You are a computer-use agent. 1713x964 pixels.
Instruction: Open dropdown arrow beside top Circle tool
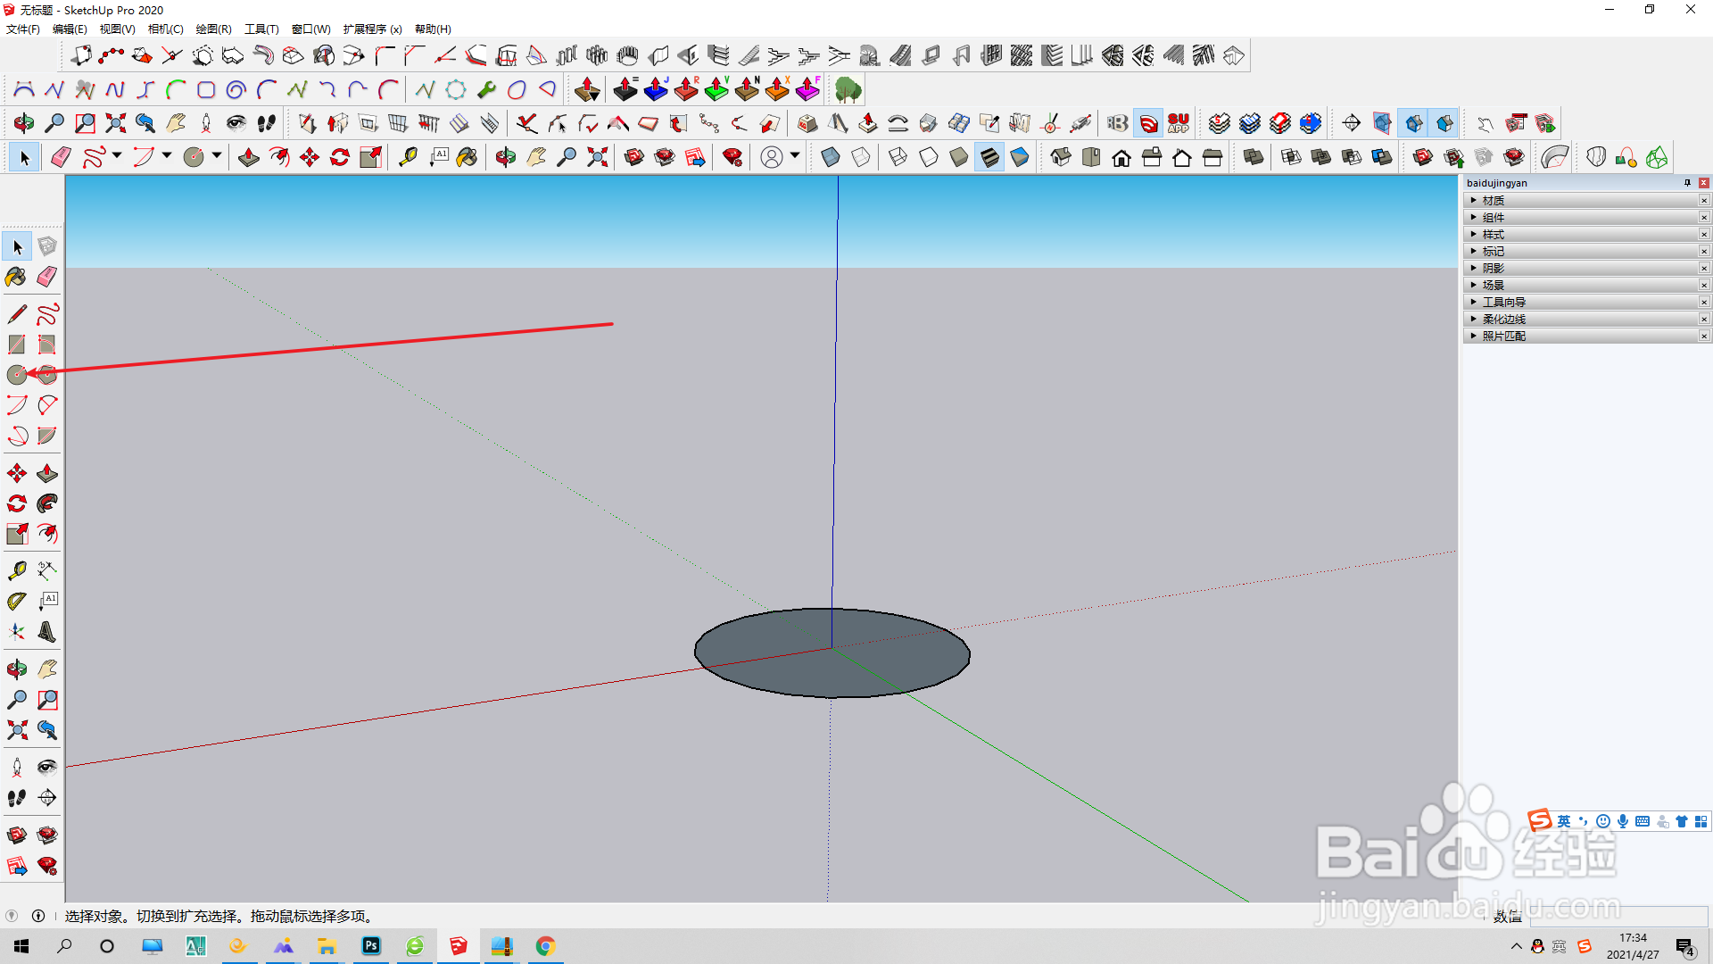[217, 156]
